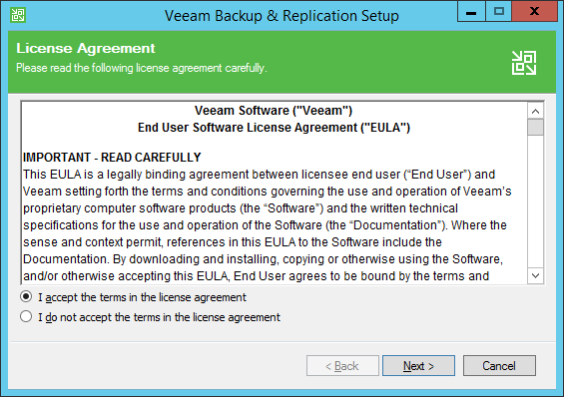Click the Veeam icon in the title bar
The image size is (565, 397).
coord(18,15)
